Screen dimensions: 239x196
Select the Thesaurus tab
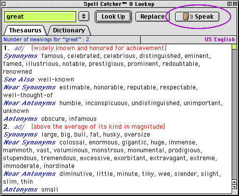point(26,30)
